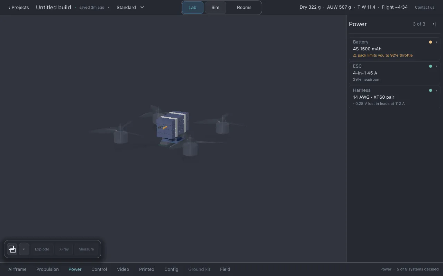Open the Printed system tab
Viewport: 443px width, 276px height.
click(x=147, y=269)
